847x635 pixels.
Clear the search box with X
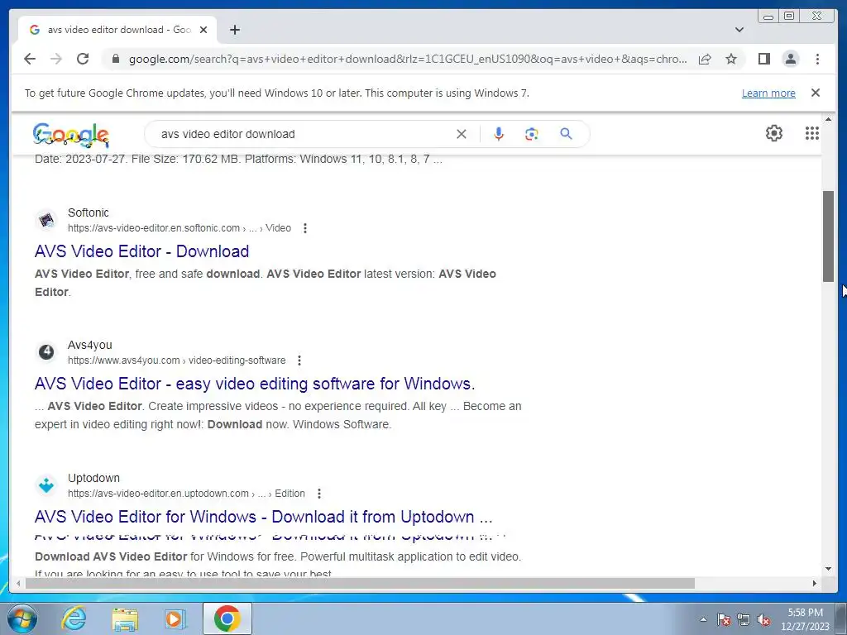pyautogui.click(x=462, y=134)
